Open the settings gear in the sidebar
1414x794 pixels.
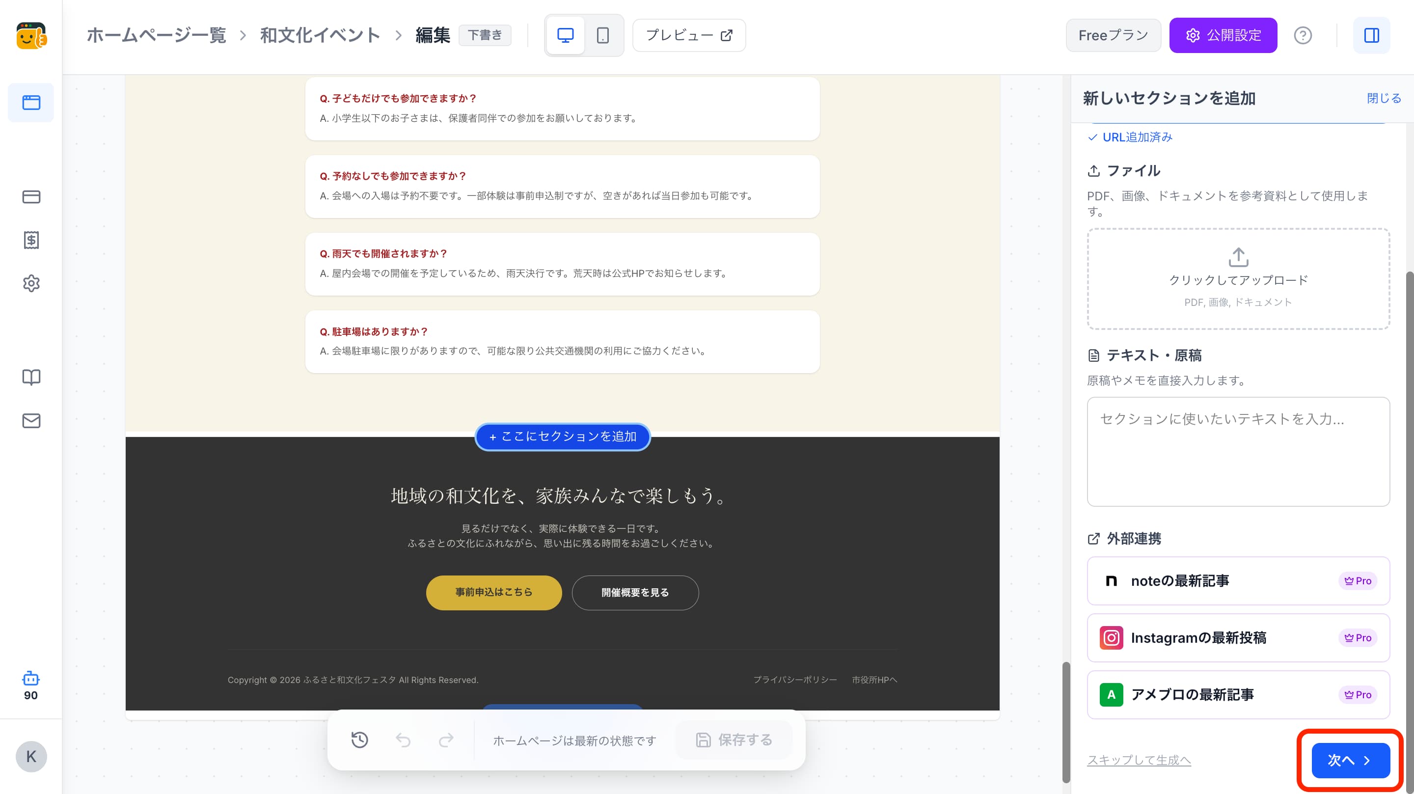pyautogui.click(x=31, y=283)
